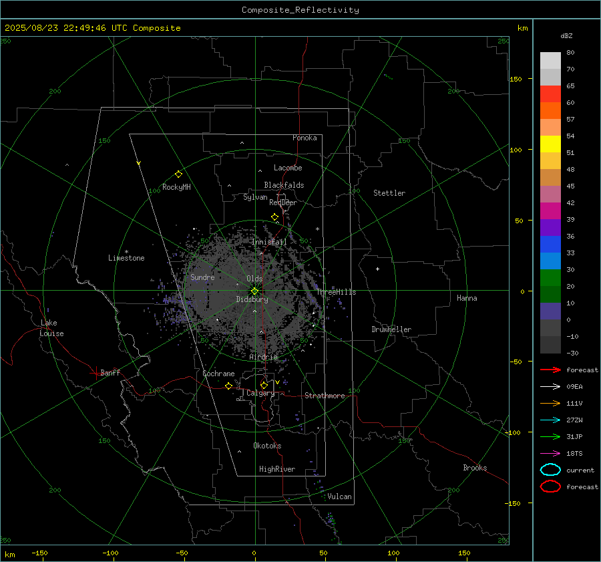
Task: Click the Stettler map label
Action: [x=389, y=193]
